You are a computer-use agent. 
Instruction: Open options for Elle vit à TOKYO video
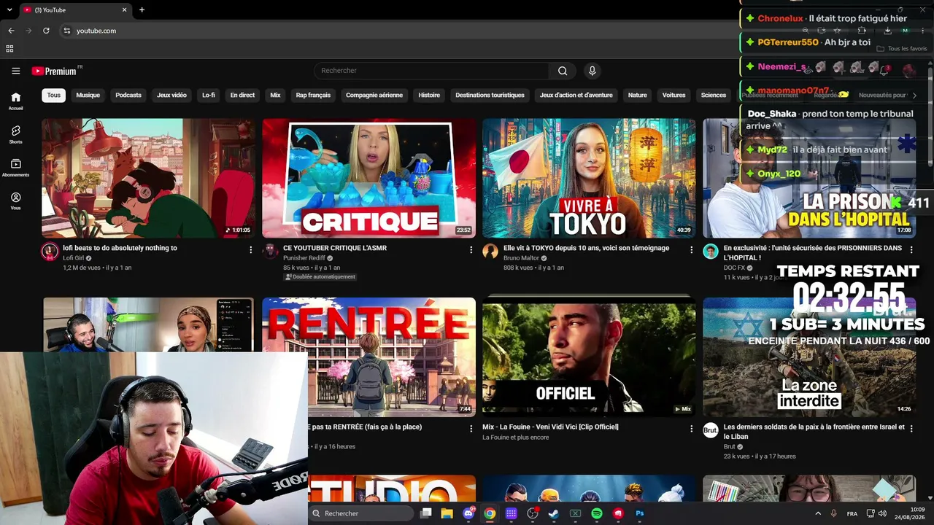tap(691, 249)
